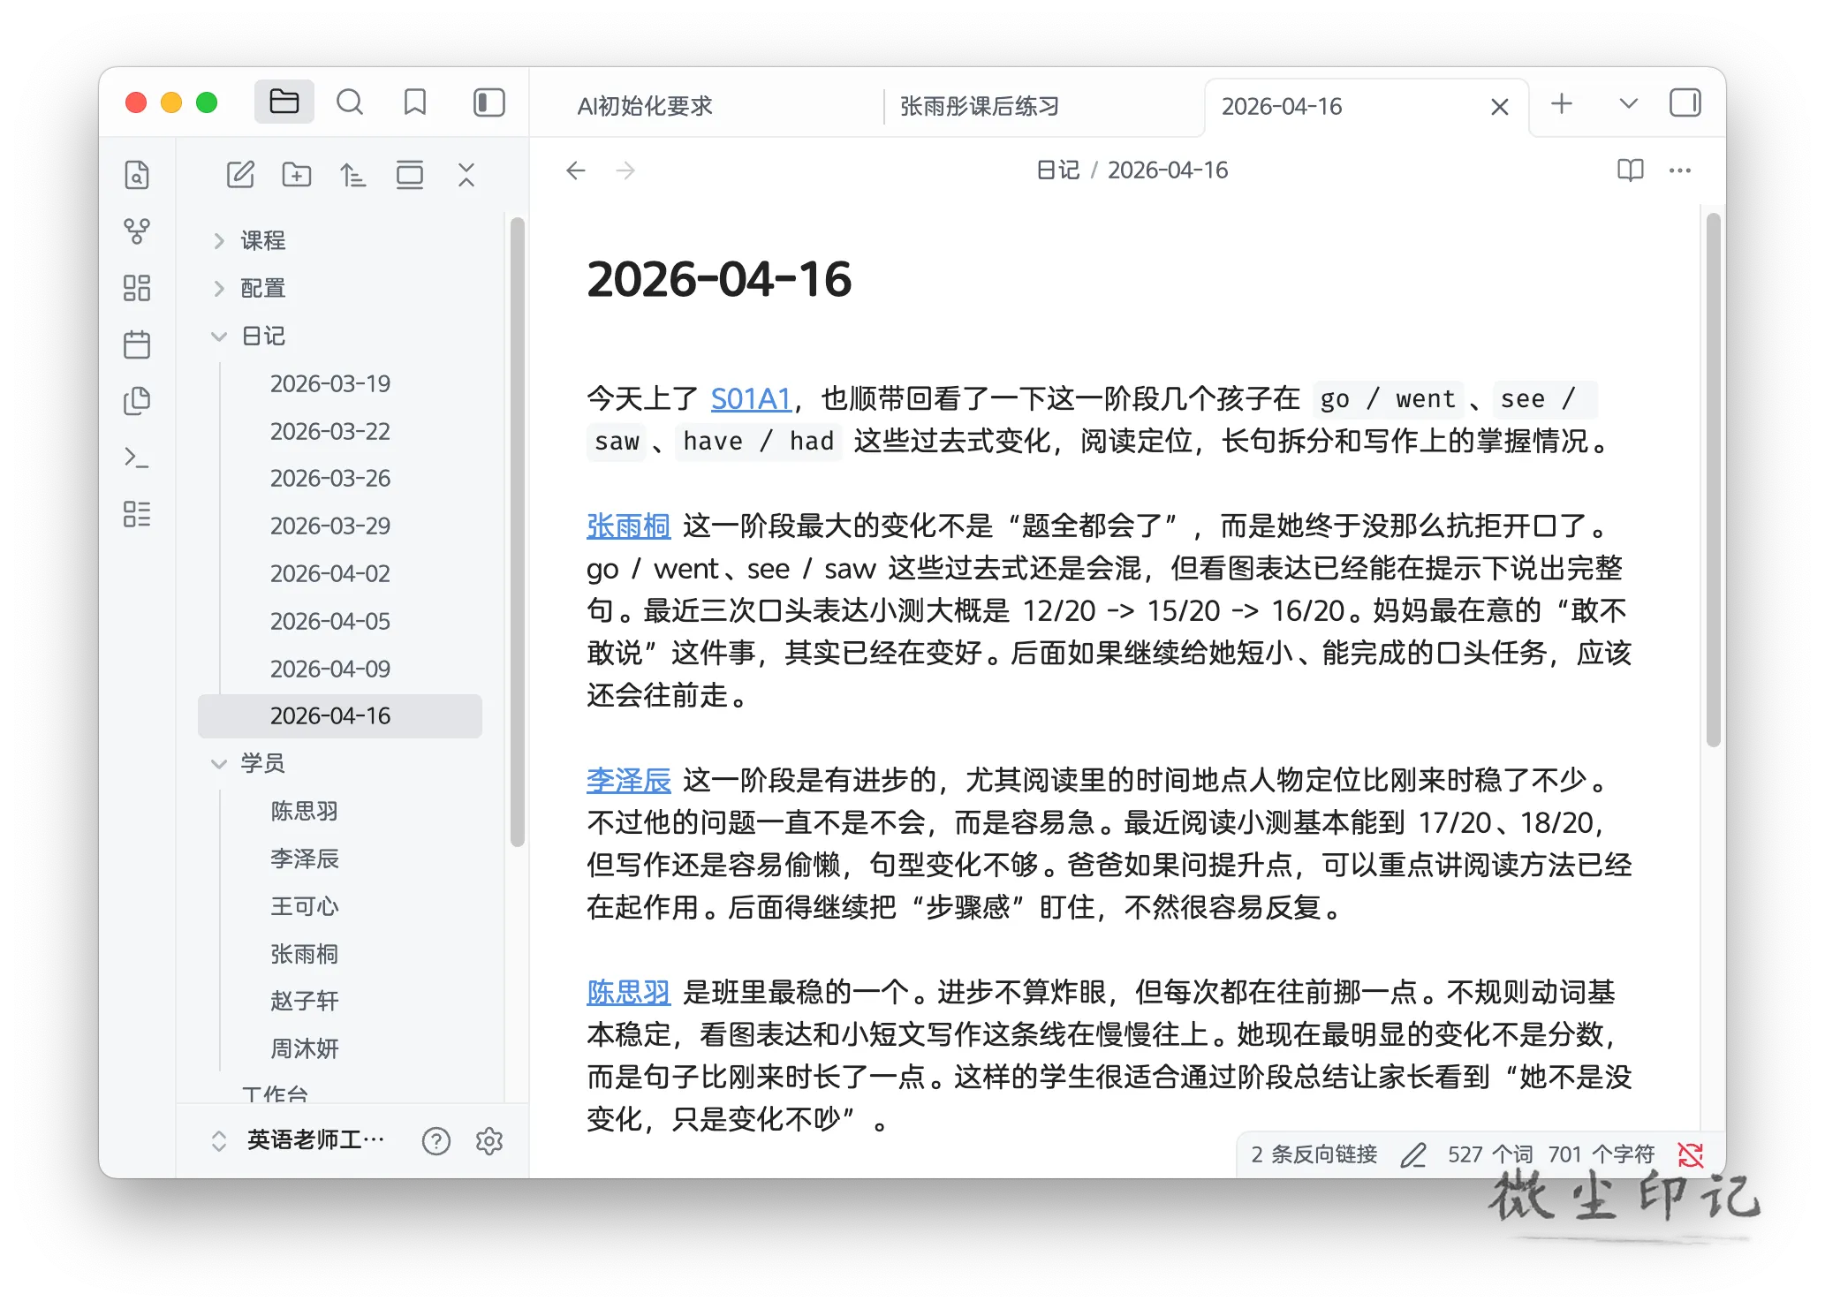1825x1309 pixels.
Task: Open the tab list dropdown chevron
Action: tap(1629, 103)
